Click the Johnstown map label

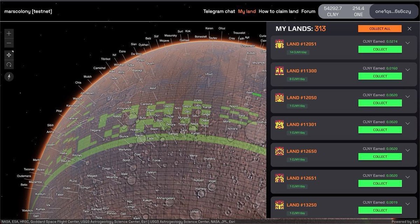(x=87, y=93)
